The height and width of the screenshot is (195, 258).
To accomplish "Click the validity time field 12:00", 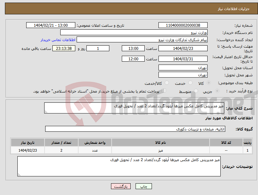I will 133,59.
